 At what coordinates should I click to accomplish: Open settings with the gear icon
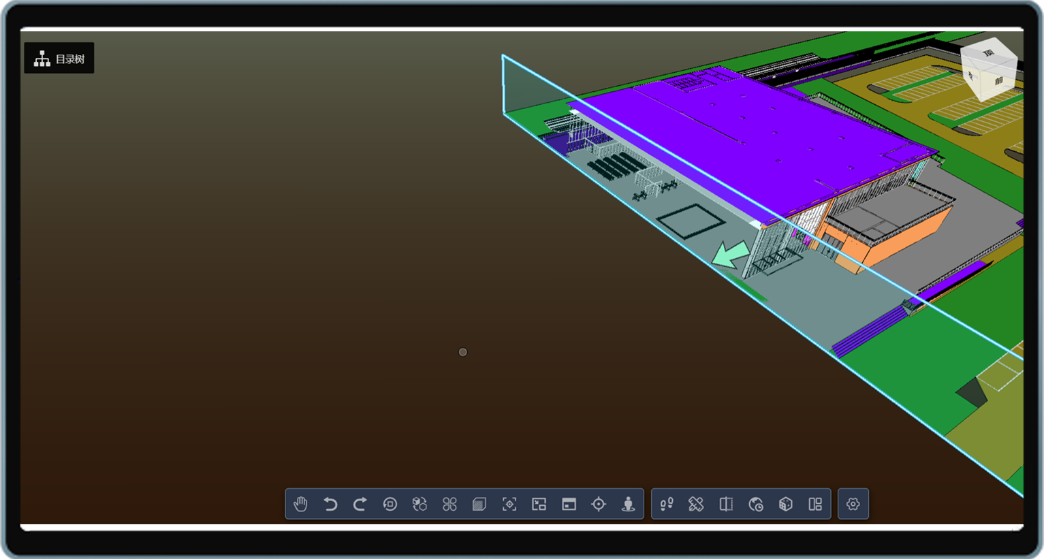tap(853, 504)
